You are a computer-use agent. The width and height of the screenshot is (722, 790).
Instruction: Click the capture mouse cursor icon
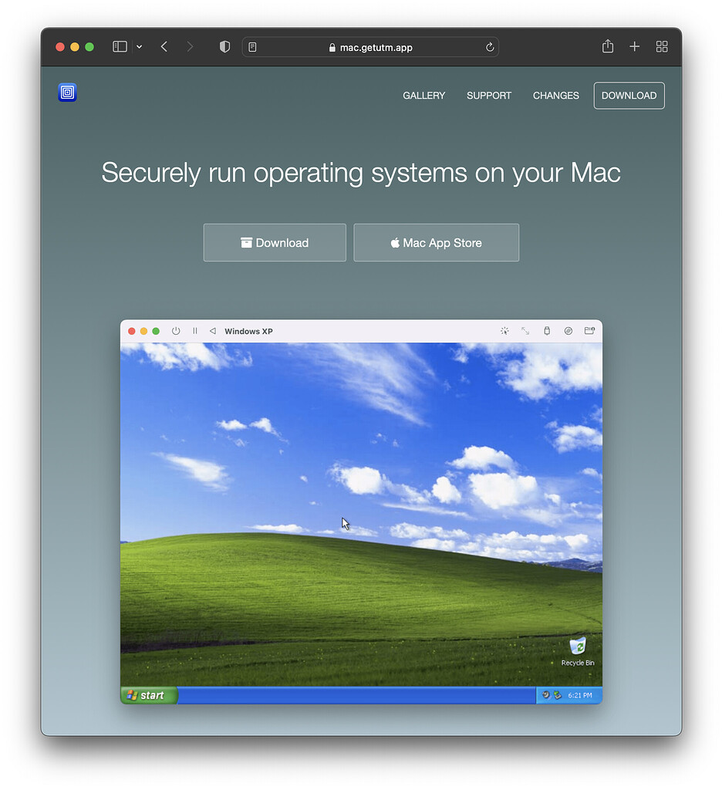504,331
